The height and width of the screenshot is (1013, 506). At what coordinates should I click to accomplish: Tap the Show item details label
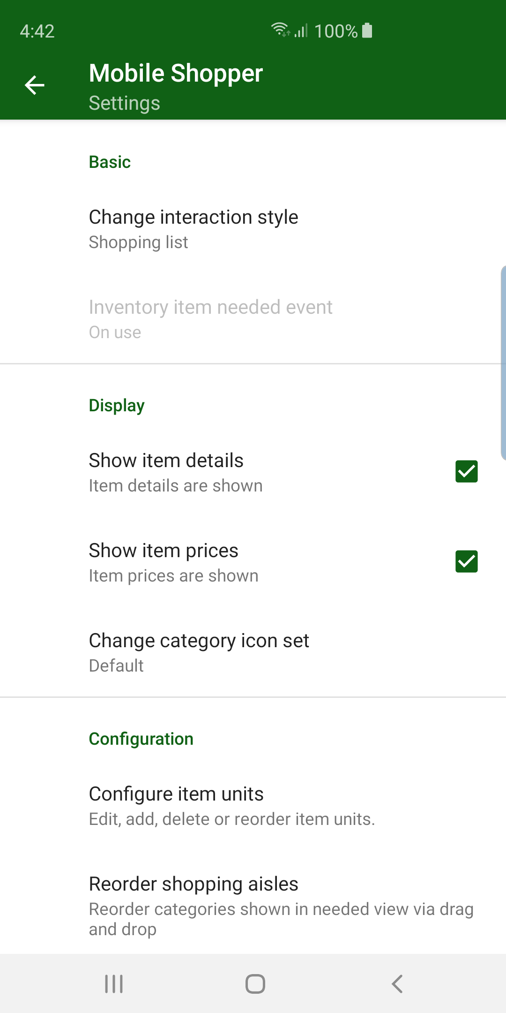[x=166, y=460]
